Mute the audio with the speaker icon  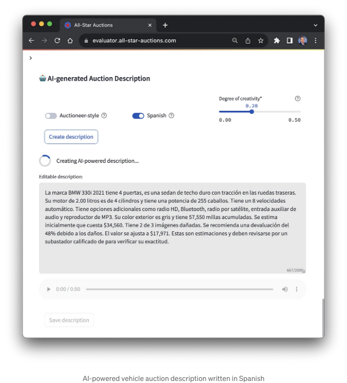tap(285, 289)
